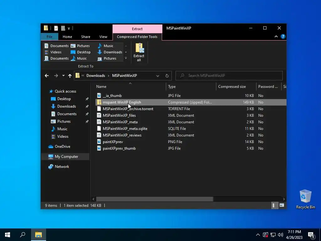Select MSPaintWinXP_reviews XML document
321x241 pixels.
click(x=122, y=135)
